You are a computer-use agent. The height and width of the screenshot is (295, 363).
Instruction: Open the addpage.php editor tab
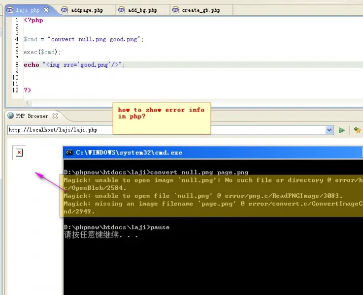(87, 10)
